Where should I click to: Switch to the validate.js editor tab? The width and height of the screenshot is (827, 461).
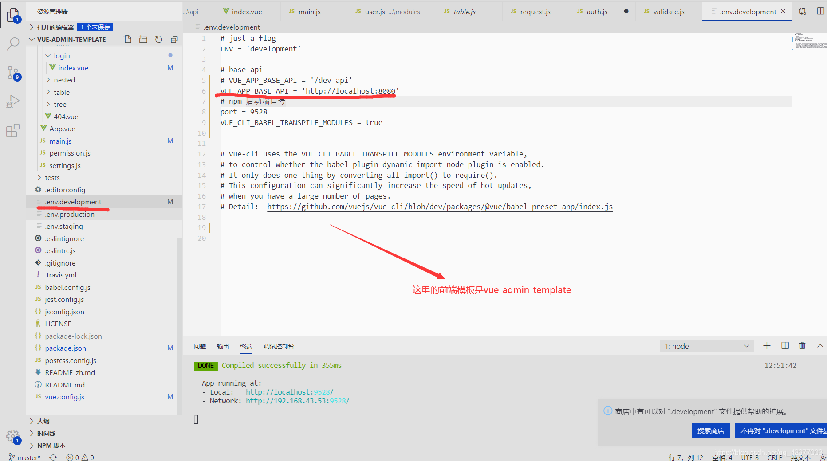[669, 12]
